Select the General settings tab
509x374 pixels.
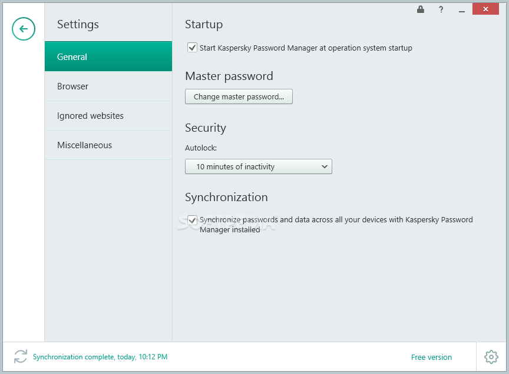point(108,56)
